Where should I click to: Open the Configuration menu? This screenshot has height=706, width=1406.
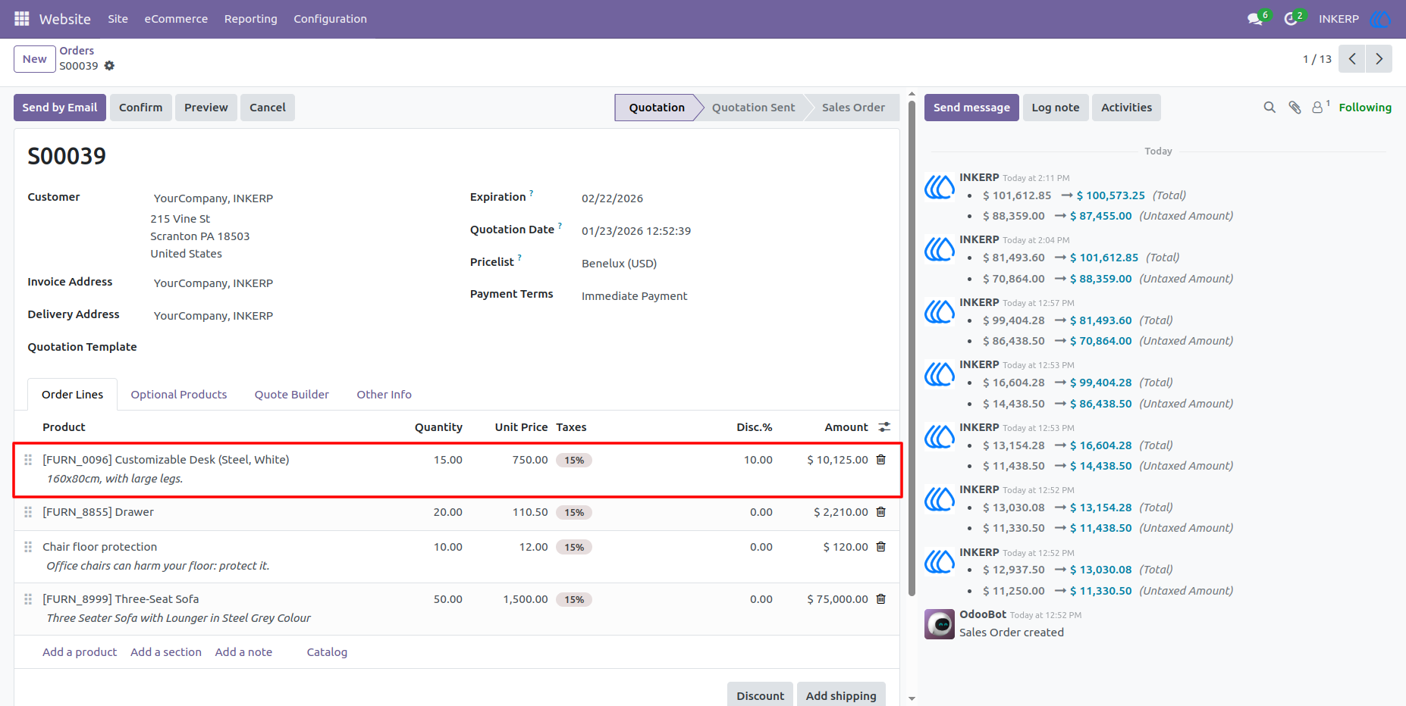pyautogui.click(x=331, y=19)
